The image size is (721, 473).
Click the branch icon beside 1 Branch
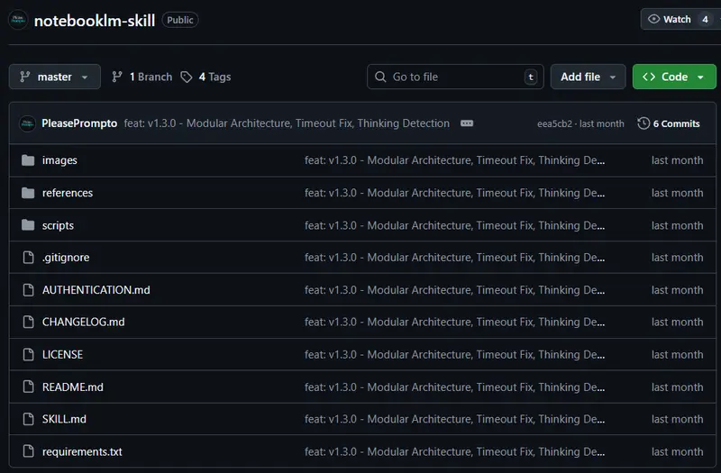pyautogui.click(x=117, y=77)
